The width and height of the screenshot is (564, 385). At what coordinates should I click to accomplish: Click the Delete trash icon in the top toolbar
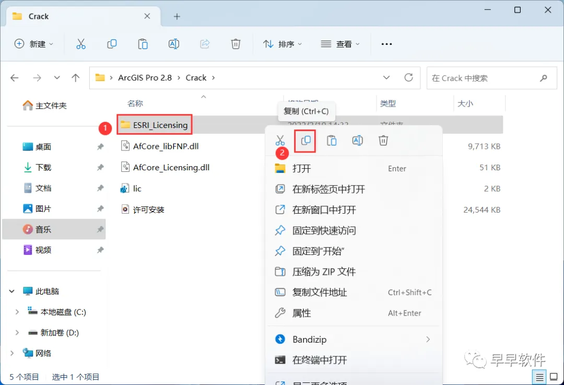pyautogui.click(x=236, y=44)
